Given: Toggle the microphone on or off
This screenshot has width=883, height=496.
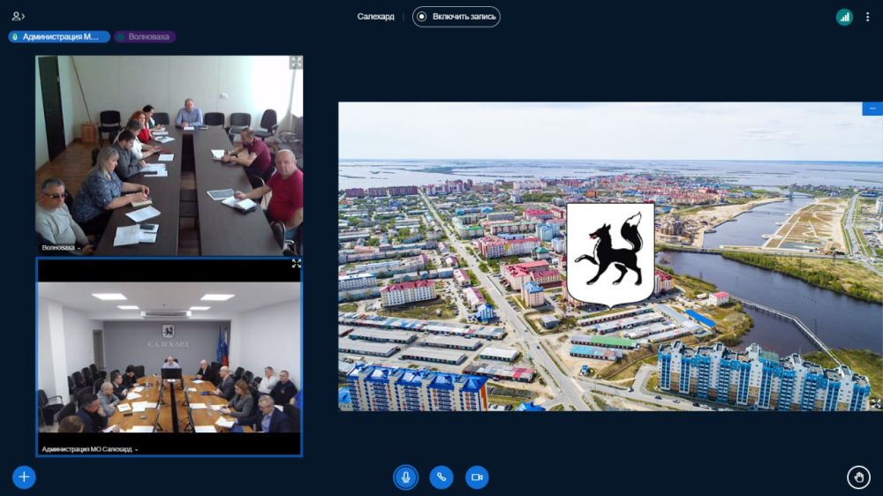Looking at the screenshot, I should click(x=405, y=477).
